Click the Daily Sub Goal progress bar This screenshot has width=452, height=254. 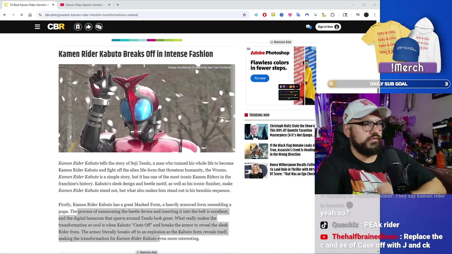coord(388,84)
